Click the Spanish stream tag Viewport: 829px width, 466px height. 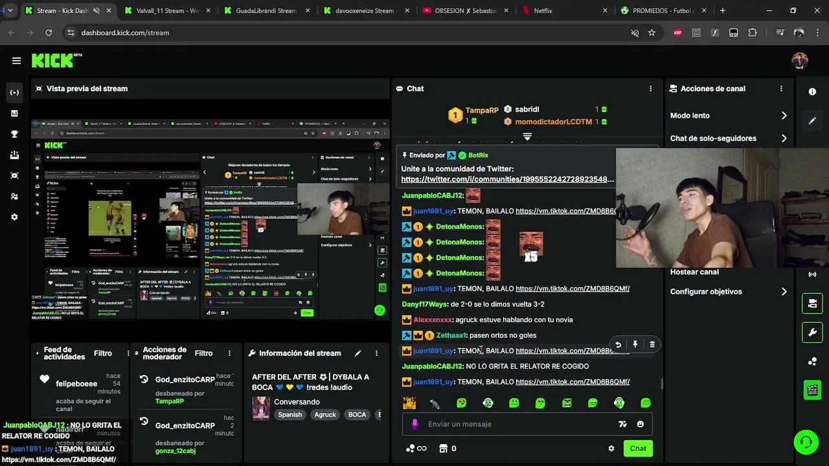290,415
